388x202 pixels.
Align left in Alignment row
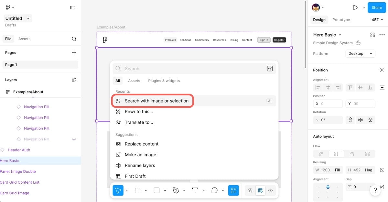(318, 87)
